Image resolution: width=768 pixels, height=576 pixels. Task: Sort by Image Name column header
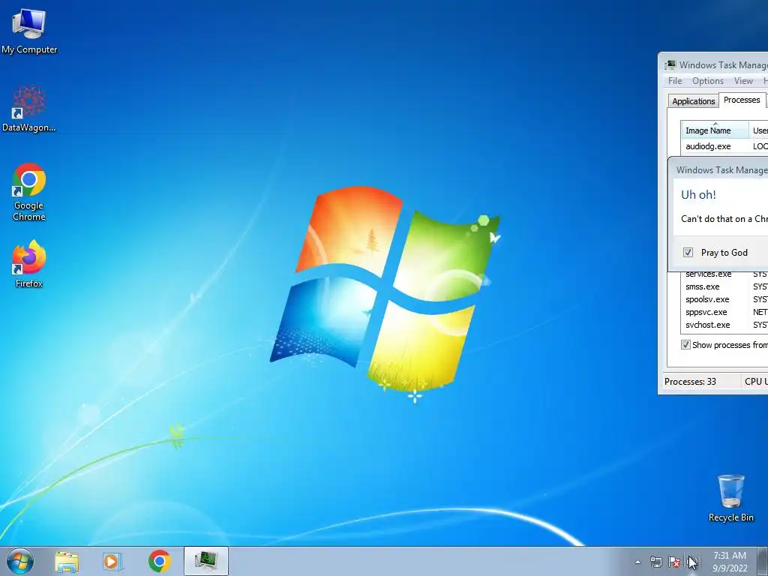tap(715, 130)
